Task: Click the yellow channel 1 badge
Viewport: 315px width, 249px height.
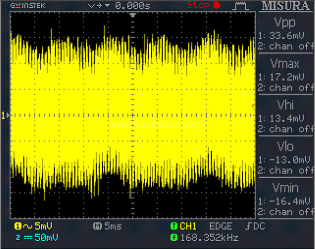Action: (18, 226)
